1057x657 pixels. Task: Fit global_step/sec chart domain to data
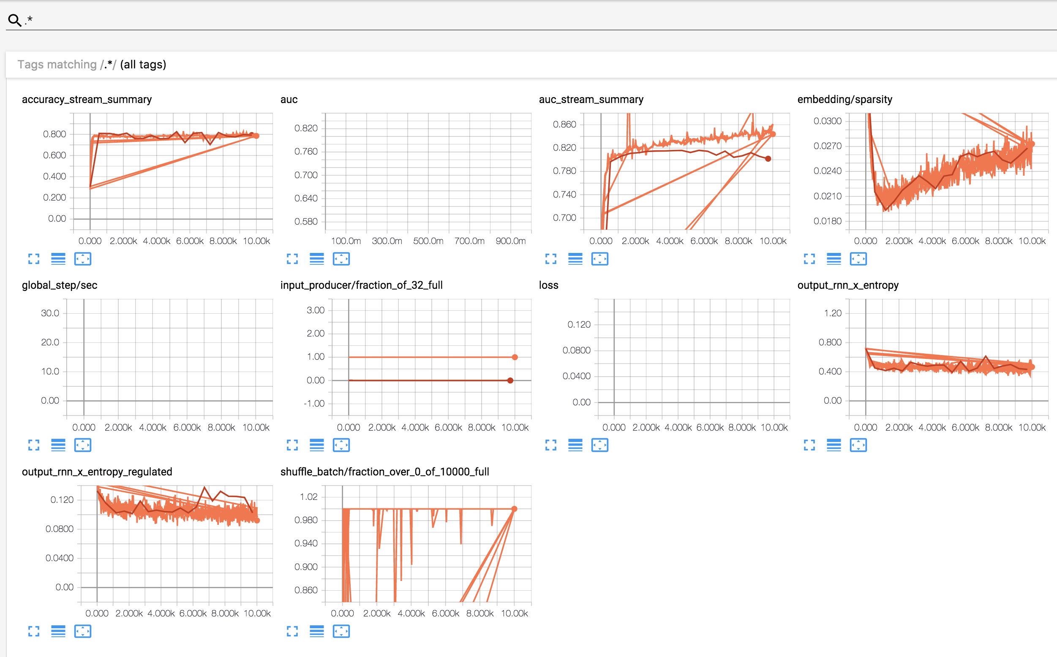(82, 445)
